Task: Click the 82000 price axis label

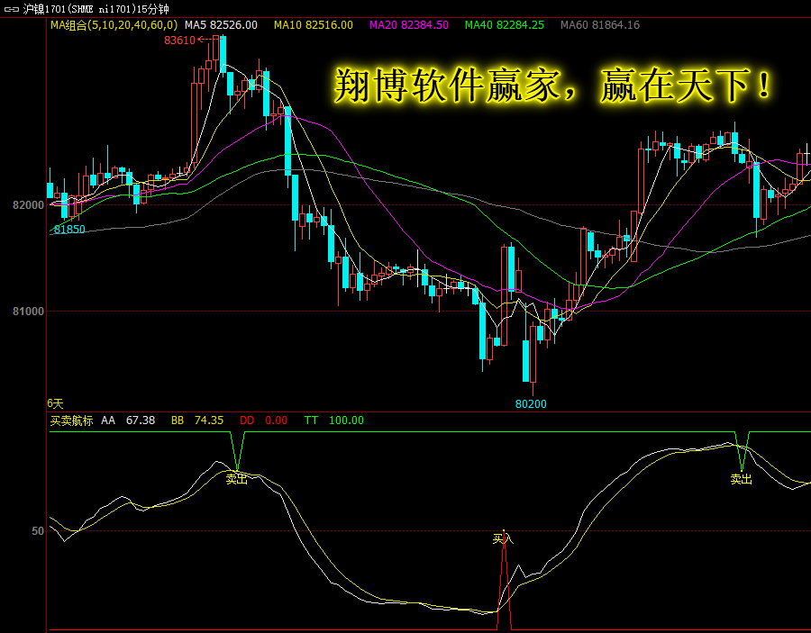Action: (x=29, y=205)
